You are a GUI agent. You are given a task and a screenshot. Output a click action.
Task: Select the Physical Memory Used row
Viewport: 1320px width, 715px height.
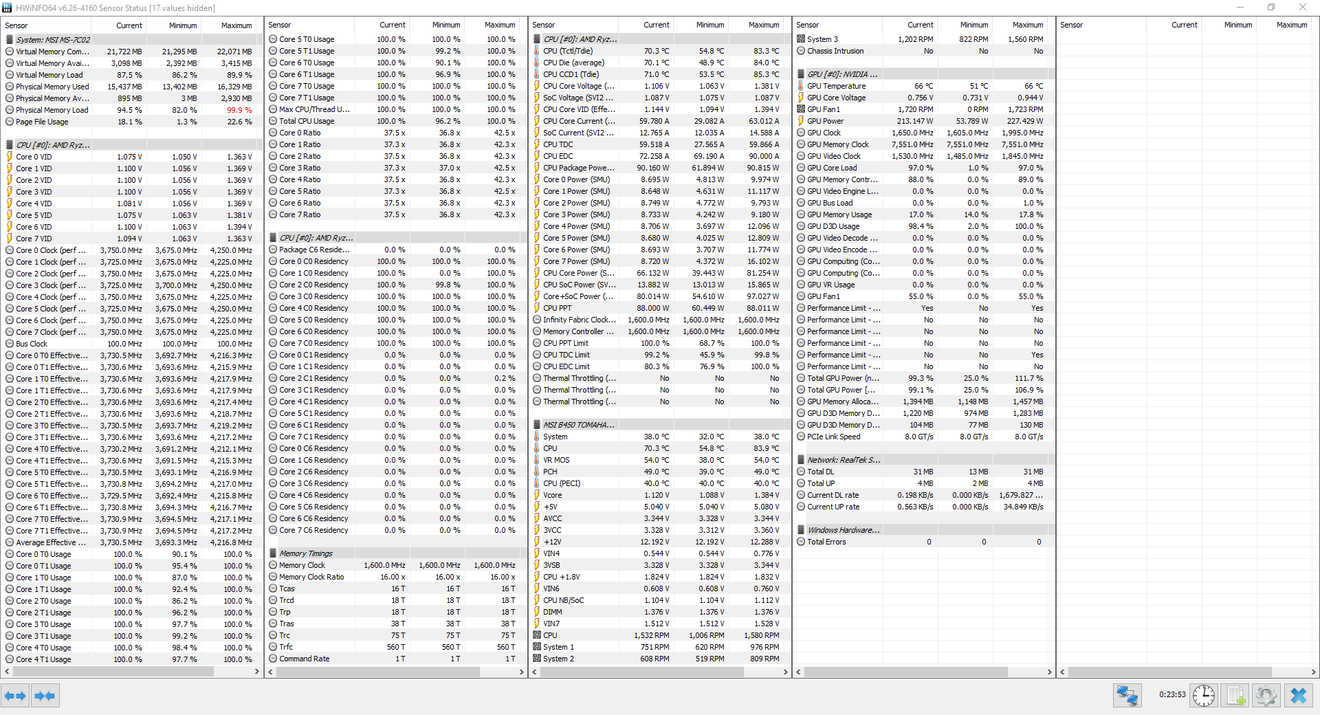[x=133, y=87]
